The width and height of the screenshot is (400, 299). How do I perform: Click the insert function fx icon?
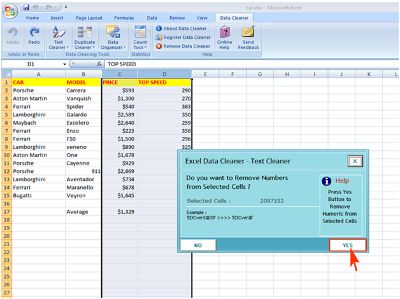click(99, 64)
